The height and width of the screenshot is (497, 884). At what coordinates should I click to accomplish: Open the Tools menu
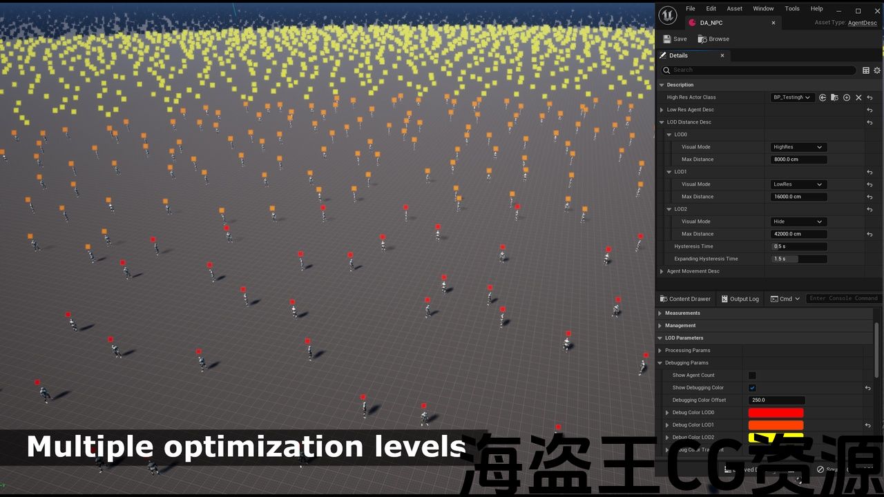click(x=792, y=9)
